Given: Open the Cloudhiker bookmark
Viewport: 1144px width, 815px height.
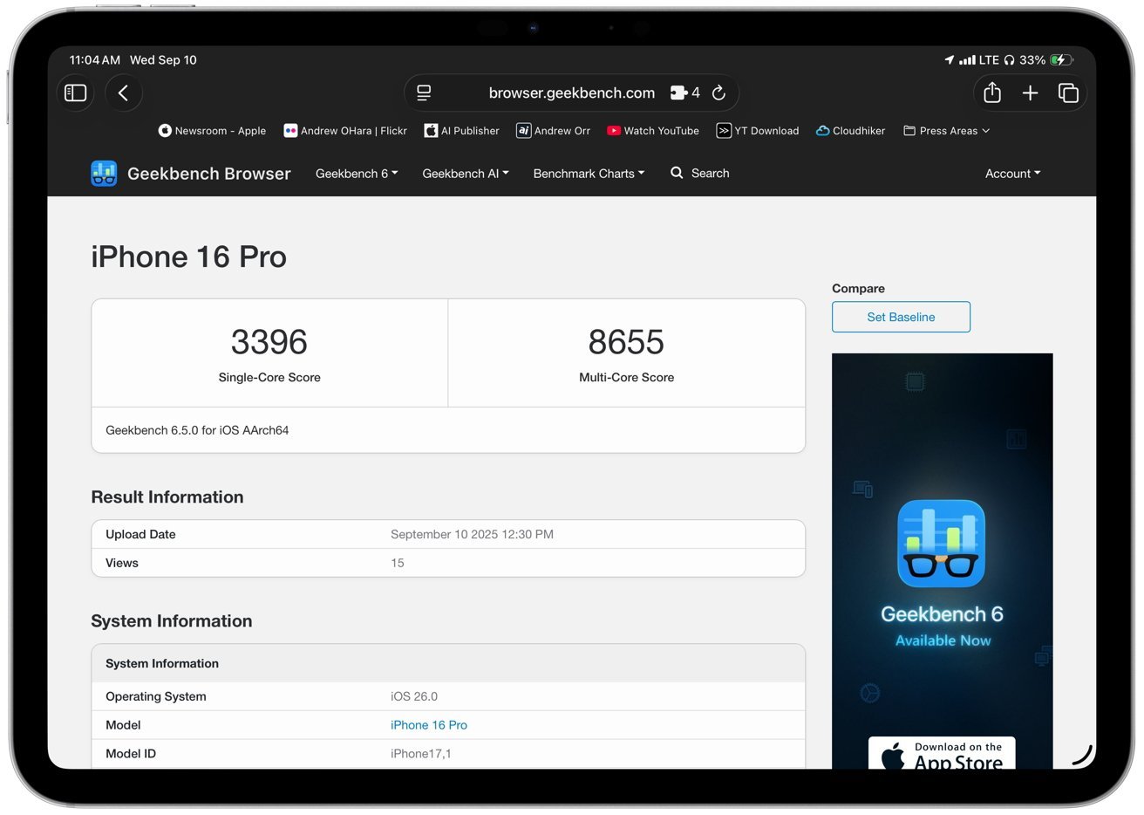Looking at the screenshot, I should click(x=850, y=131).
